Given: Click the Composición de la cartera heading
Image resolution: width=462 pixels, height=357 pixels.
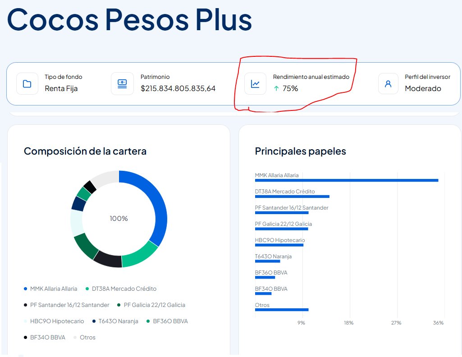Looking at the screenshot, I should click(85, 151).
